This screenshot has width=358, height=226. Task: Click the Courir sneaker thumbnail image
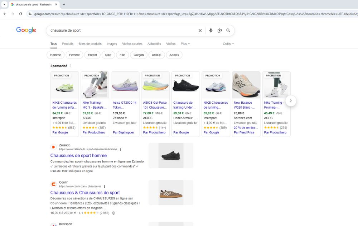[x=171, y=193]
